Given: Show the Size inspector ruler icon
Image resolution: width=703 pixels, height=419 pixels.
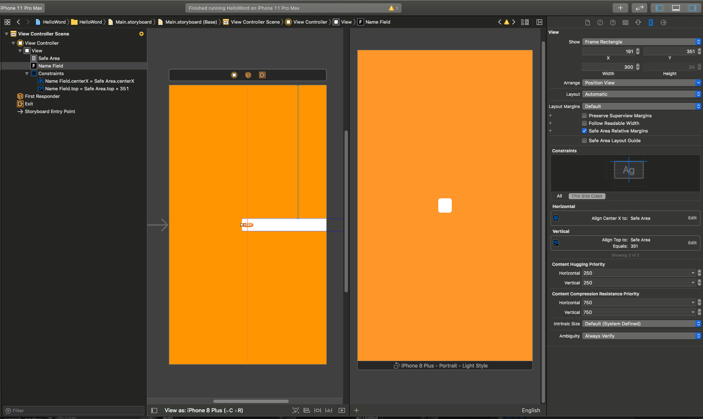Looking at the screenshot, I should pyautogui.click(x=651, y=22).
